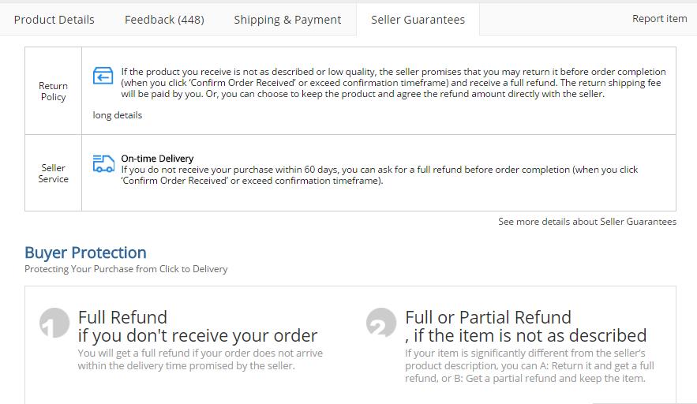This screenshot has height=404, width=697.
Task: Click the On-time Delivery title
Action: (x=157, y=159)
